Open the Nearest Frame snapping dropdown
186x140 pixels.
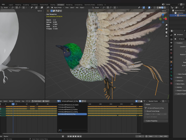coord(154,101)
